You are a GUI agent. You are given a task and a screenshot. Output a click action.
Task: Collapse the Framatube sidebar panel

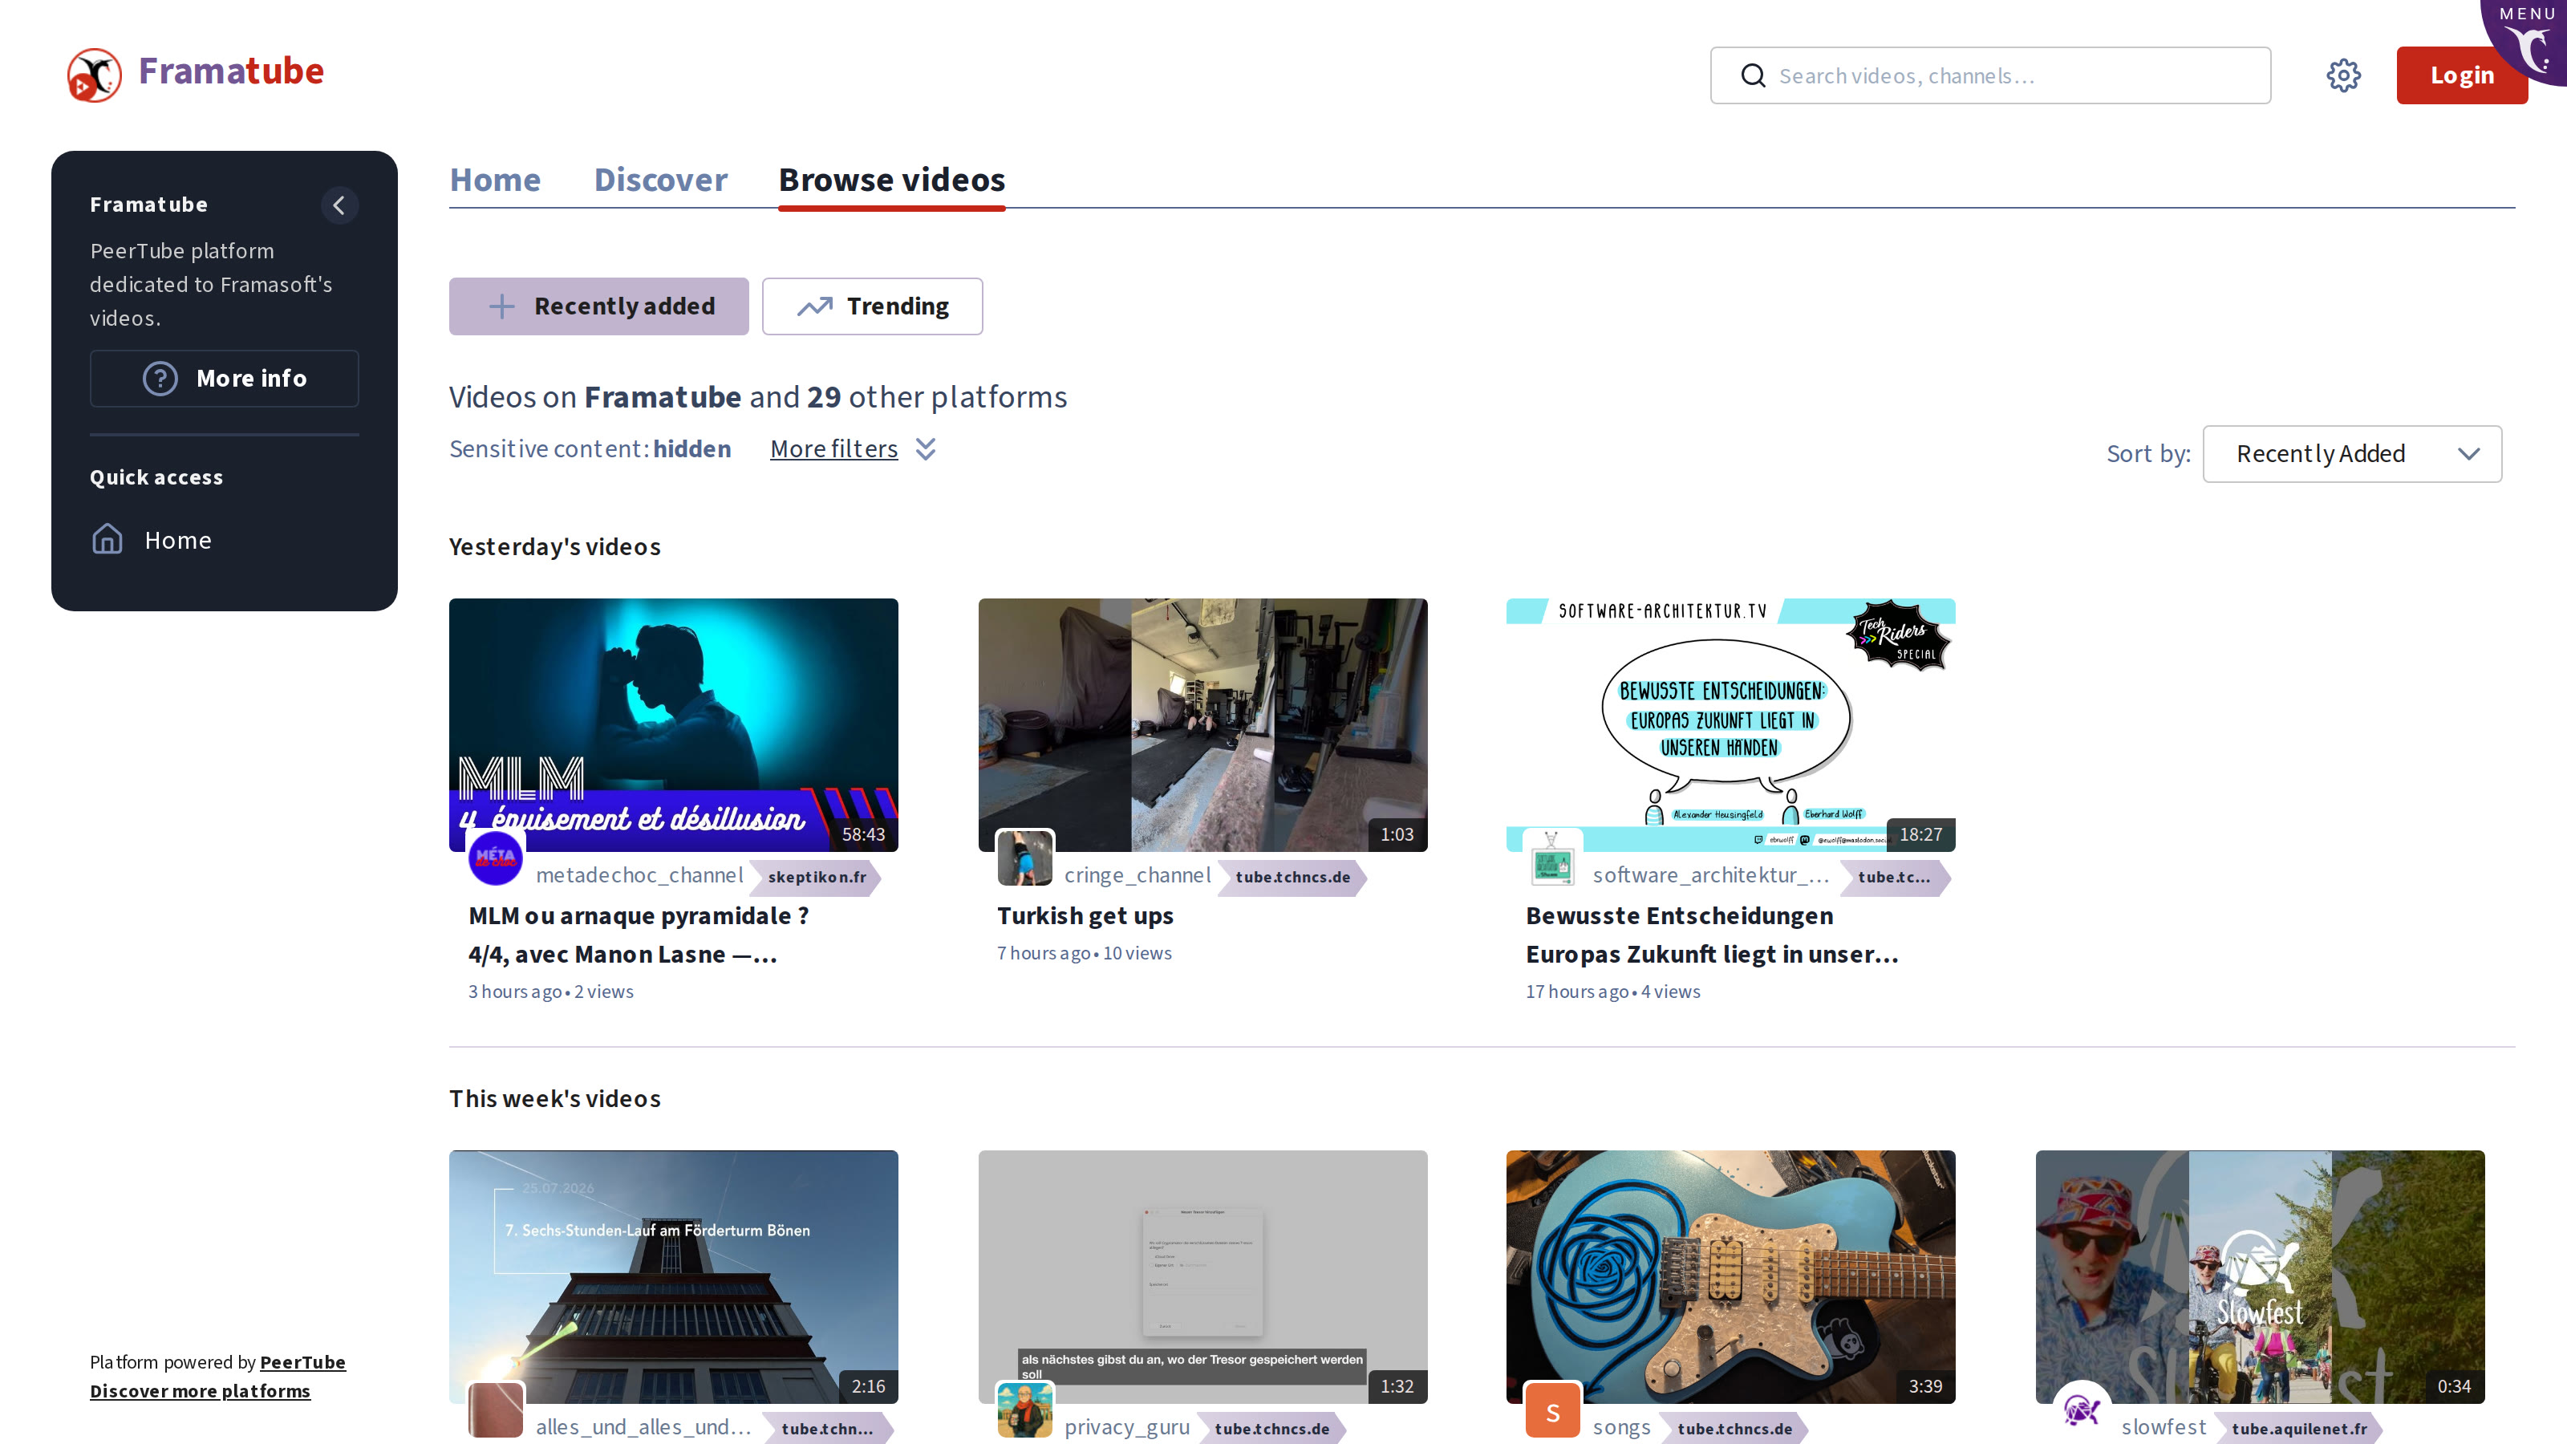[339, 205]
